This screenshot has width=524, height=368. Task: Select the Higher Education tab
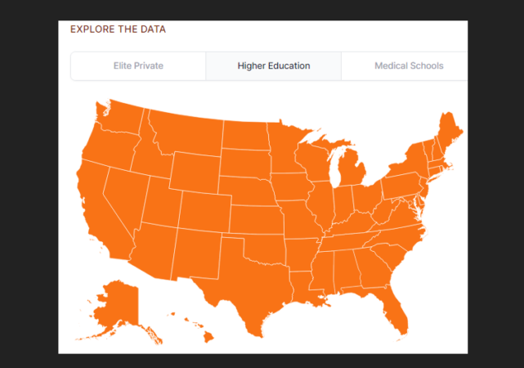click(274, 66)
